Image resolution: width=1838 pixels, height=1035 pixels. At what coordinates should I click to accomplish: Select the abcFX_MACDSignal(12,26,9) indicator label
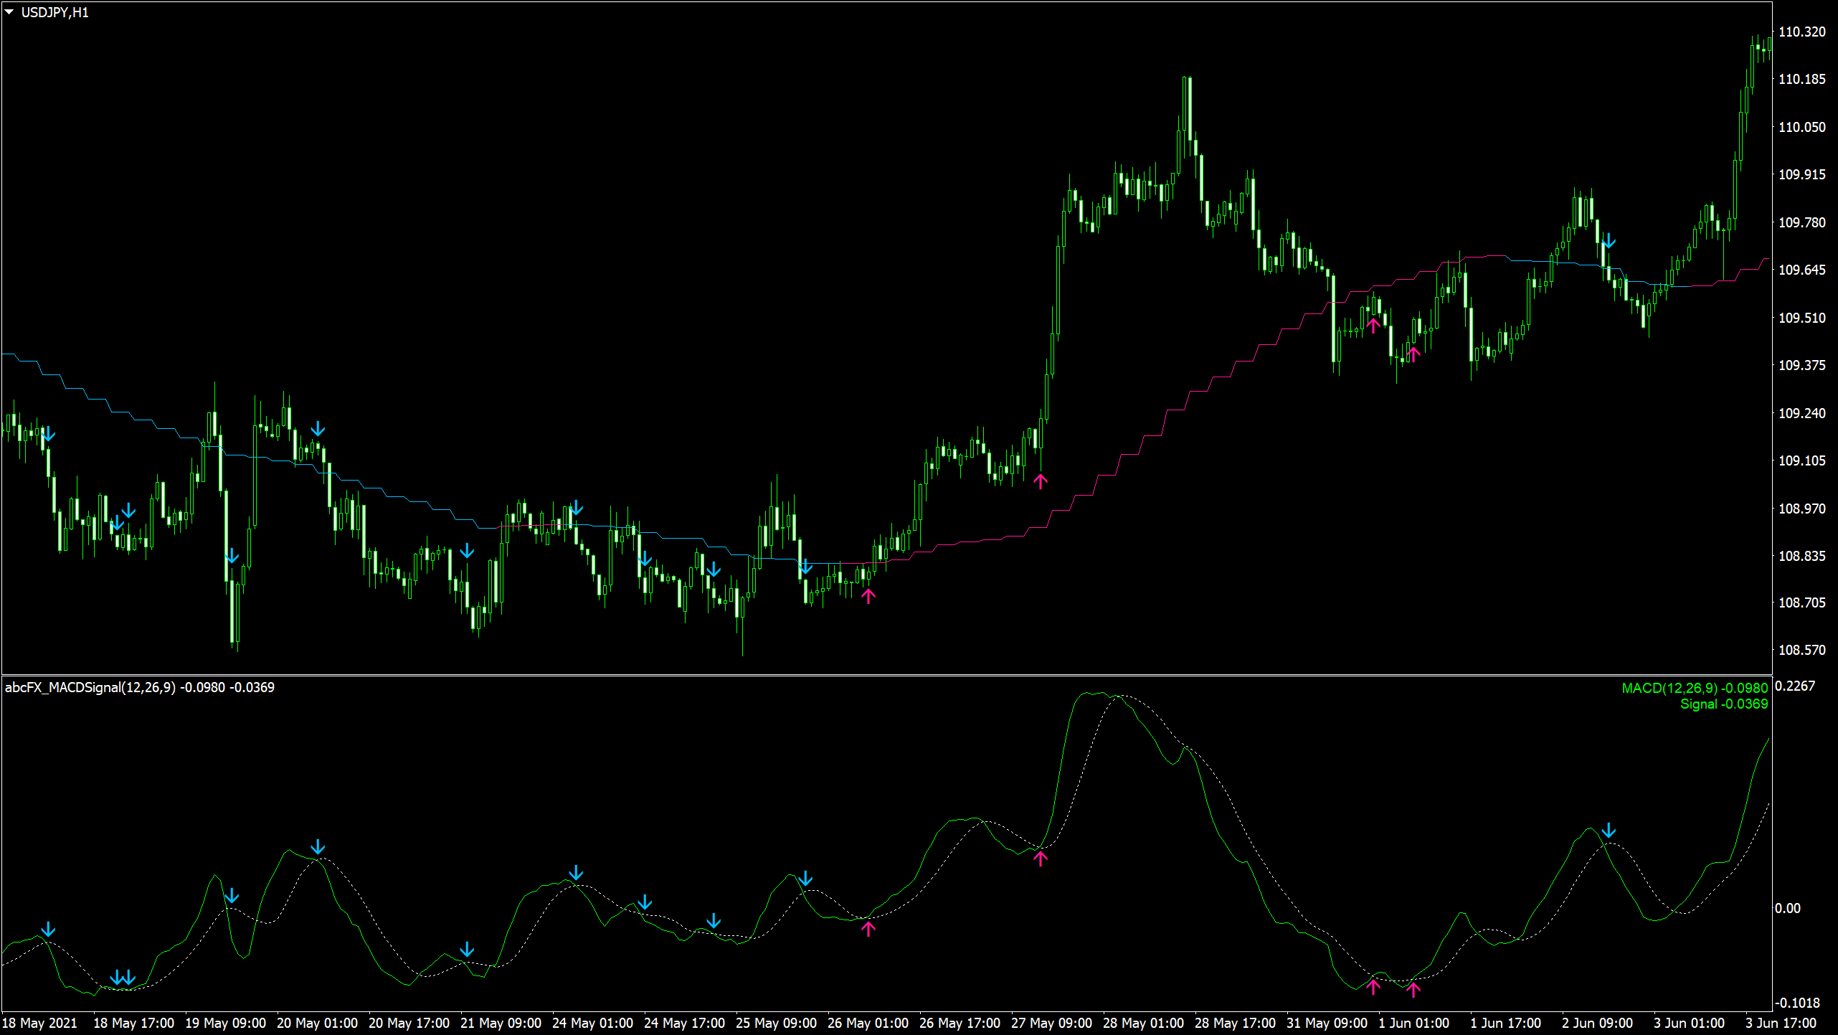(90, 687)
